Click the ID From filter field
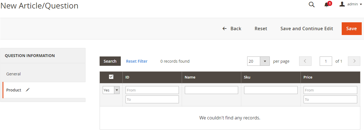 click(x=152, y=90)
